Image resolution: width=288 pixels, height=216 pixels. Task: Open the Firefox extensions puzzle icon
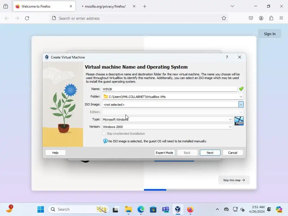point(271,18)
